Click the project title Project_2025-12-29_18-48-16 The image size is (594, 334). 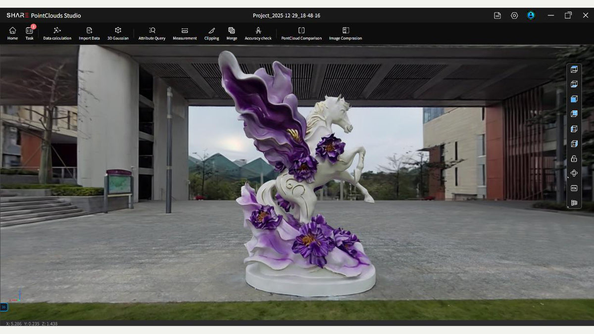[x=287, y=15]
